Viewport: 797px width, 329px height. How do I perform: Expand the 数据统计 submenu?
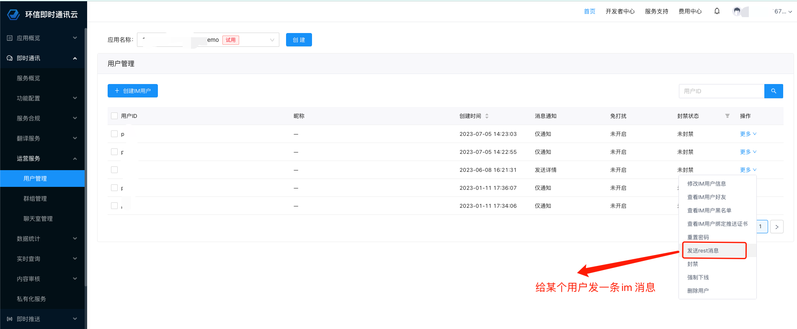(x=75, y=239)
